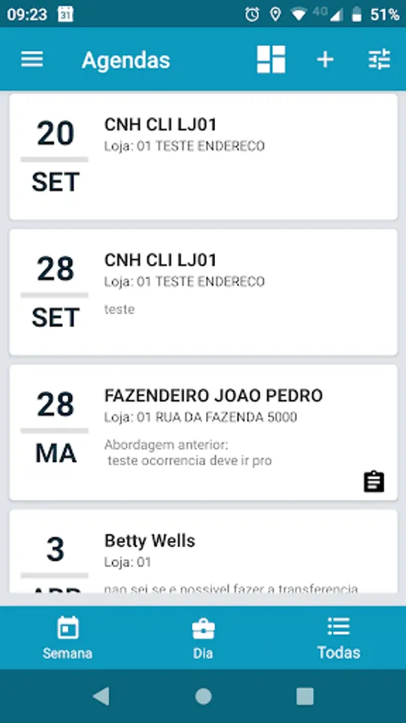
Task: Show all agendas via Todas tab
Action: 339,638
